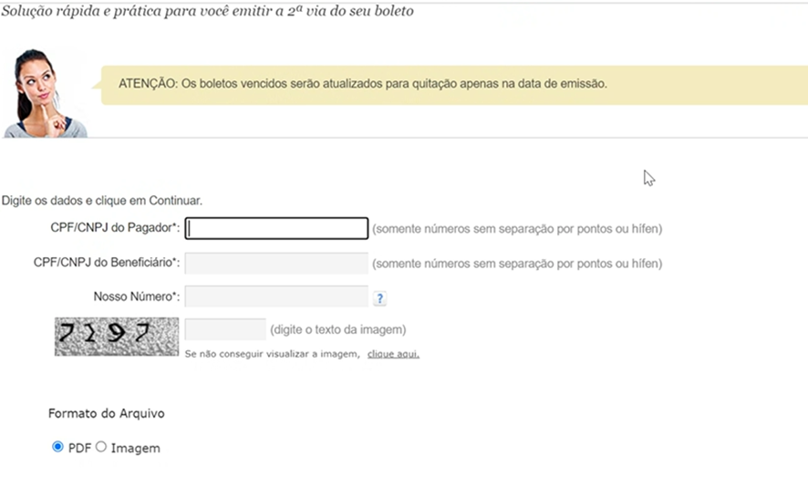Click the yellow ATENÇÃO notice banner

[x=454, y=85]
